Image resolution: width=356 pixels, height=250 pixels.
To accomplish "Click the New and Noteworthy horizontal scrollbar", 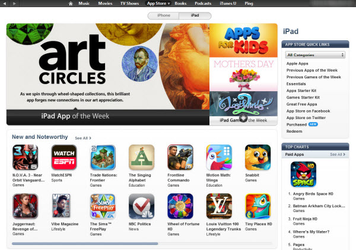I will 142,243.
